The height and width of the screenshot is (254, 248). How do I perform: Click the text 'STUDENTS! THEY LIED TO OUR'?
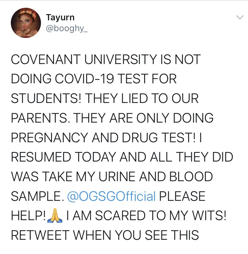click(x=105, y=99)
